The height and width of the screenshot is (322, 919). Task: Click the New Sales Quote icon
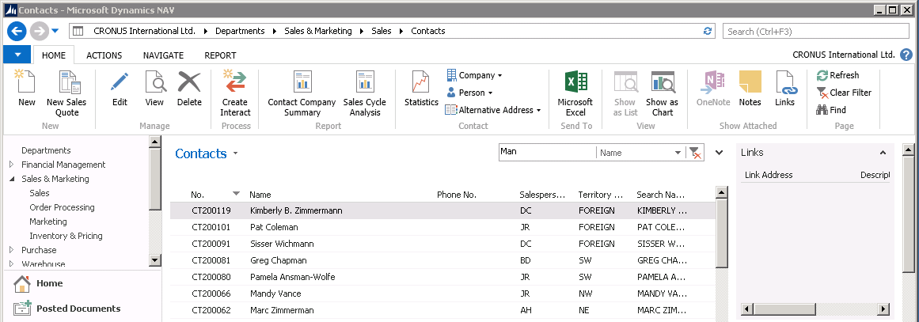66,82
